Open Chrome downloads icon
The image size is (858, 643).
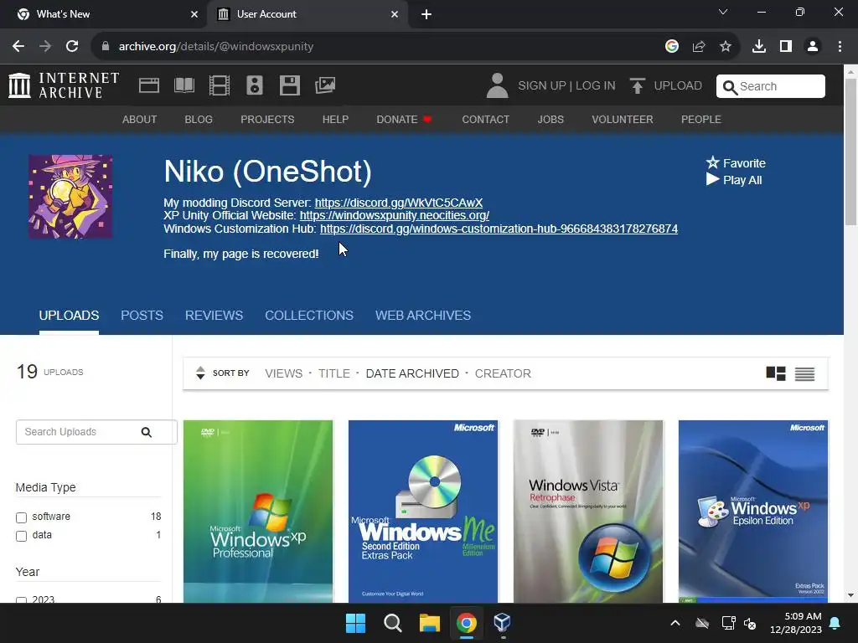point(759,47)
